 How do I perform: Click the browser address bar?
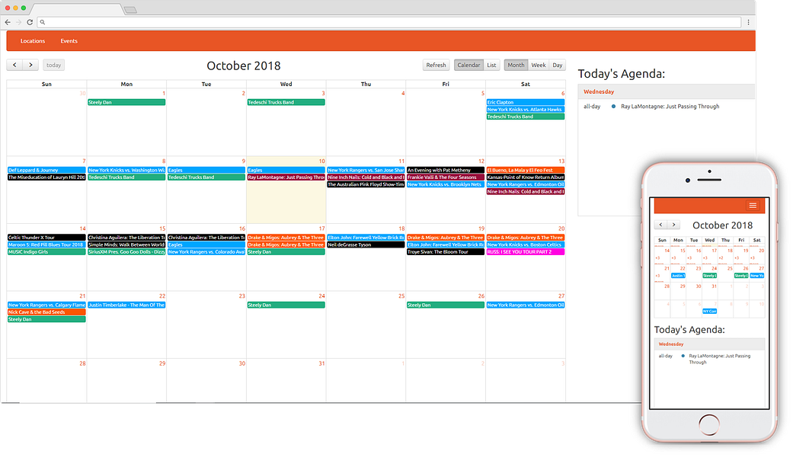point(389,22)
